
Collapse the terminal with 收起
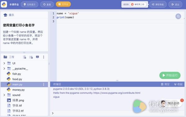click(x=178, y=84)
